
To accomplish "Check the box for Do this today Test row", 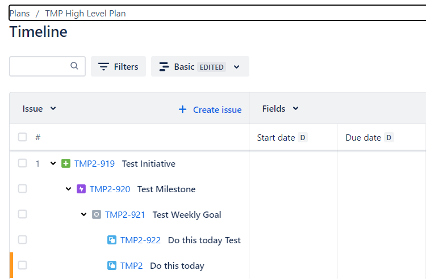I will [x=22, y=240].
